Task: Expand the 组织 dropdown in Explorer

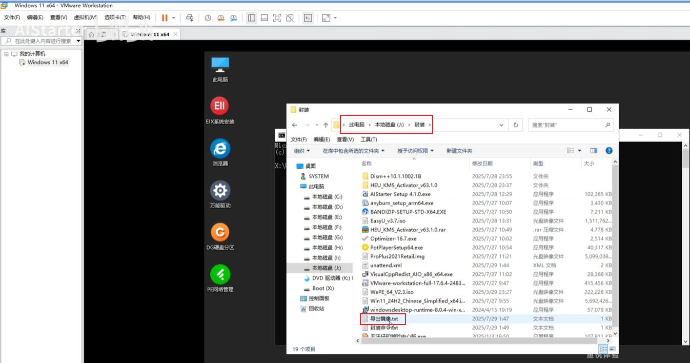Action: point(301,151)
